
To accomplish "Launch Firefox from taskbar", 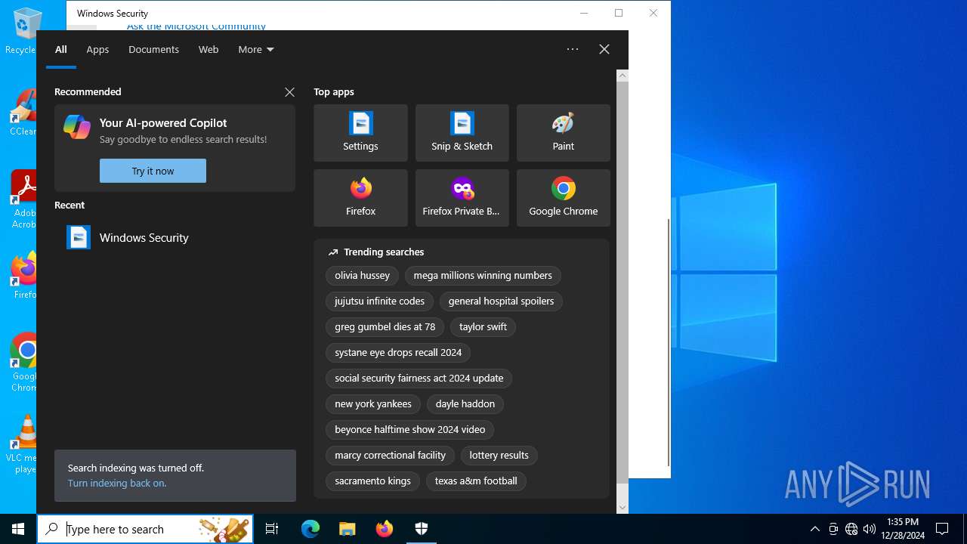I will 385,529.
